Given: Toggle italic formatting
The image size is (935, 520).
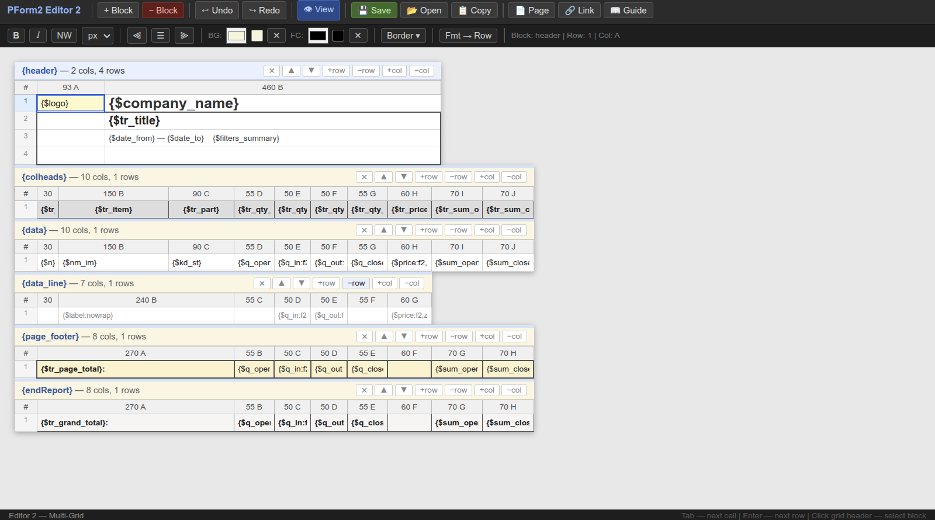Looking at the screenshot, I should [38, 36].
